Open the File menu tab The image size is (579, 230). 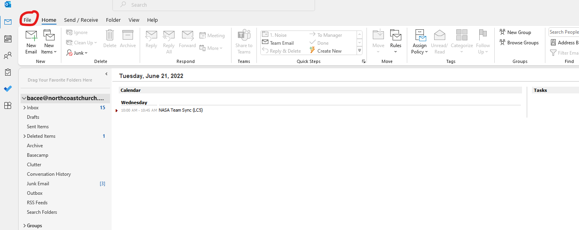pyautogui.click(x=27, y=20)
